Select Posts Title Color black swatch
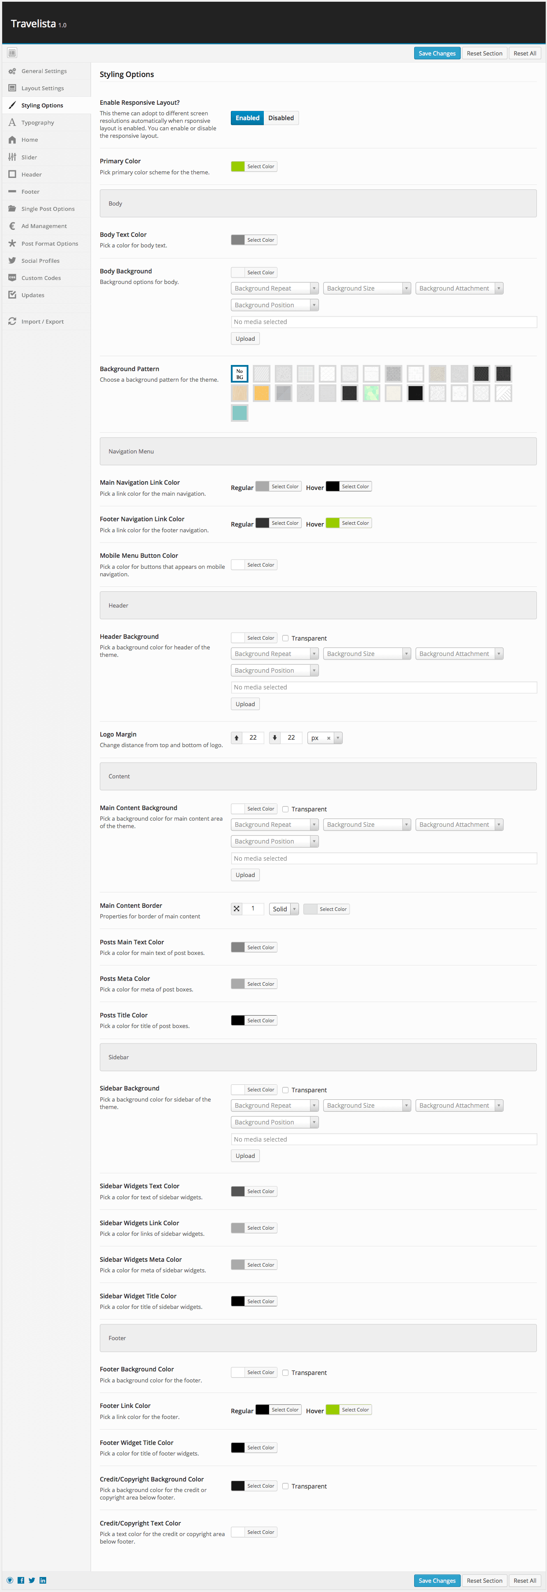Image resolution: width=547 pixels, height=1592 pixels. (238, 1021)
